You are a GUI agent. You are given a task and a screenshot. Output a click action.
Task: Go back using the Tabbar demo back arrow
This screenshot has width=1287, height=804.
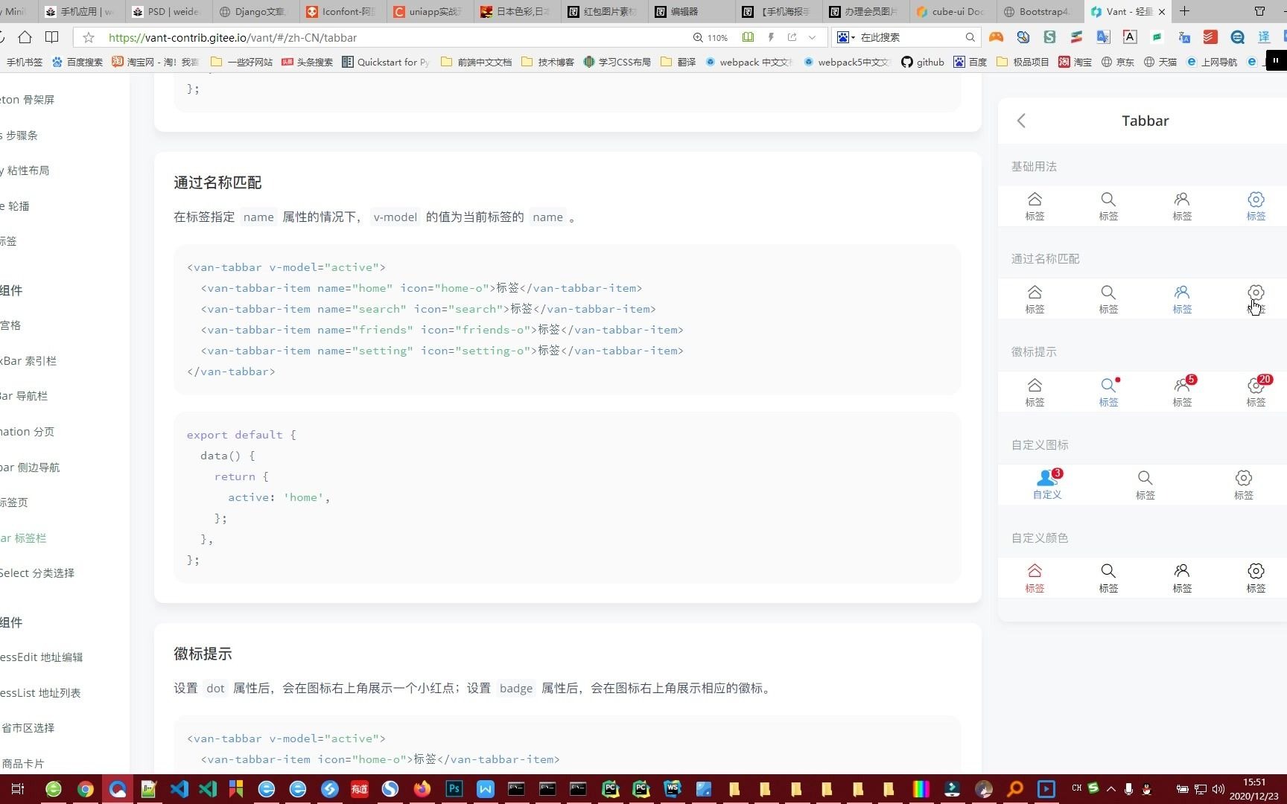click(1021, 121)
